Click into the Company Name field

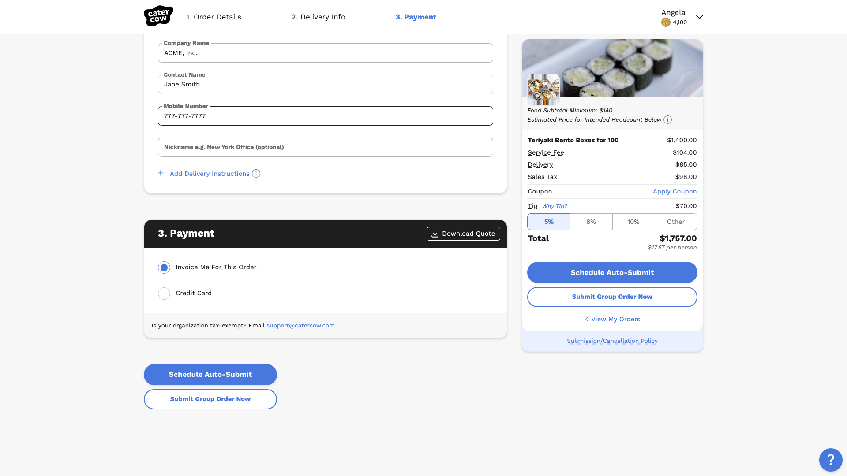(x=326, y=53)
